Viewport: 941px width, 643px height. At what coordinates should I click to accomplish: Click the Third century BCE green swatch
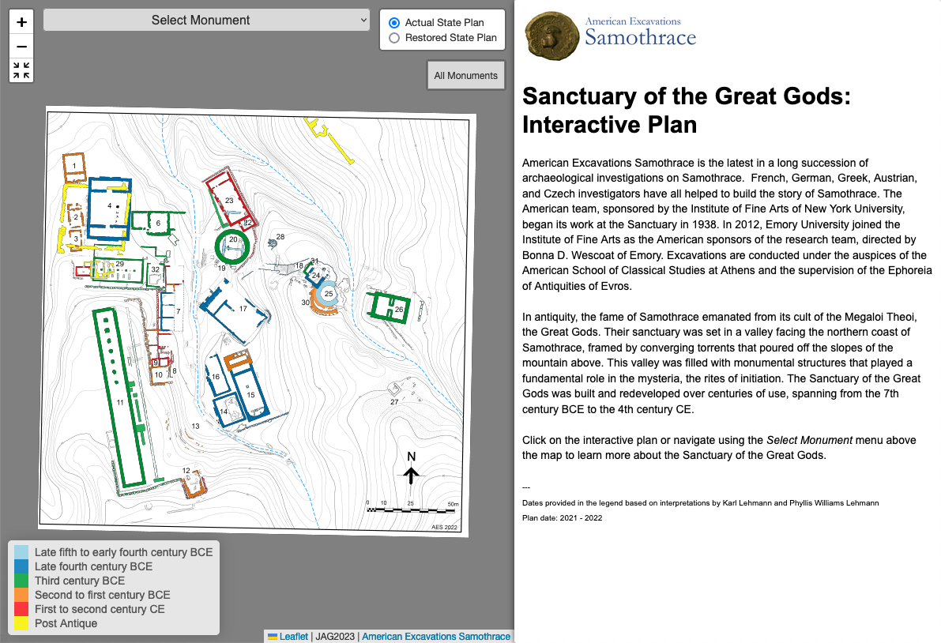coord(22,581)
